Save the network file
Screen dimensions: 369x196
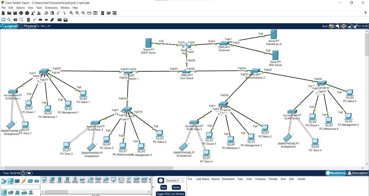click(x=15, y=13)
